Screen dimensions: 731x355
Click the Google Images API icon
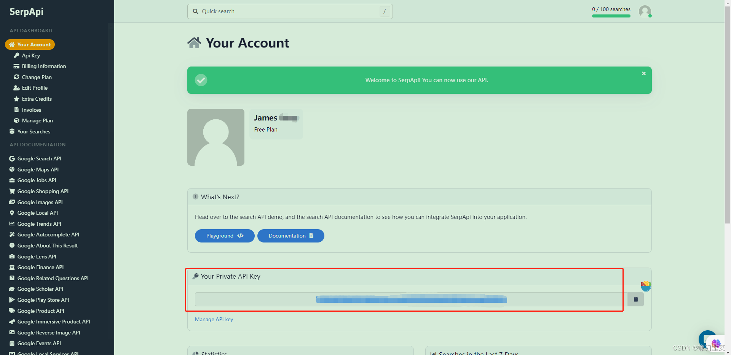(12, 202)
